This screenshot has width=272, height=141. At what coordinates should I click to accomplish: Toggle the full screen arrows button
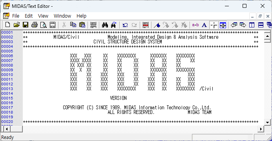coord(223,25)
